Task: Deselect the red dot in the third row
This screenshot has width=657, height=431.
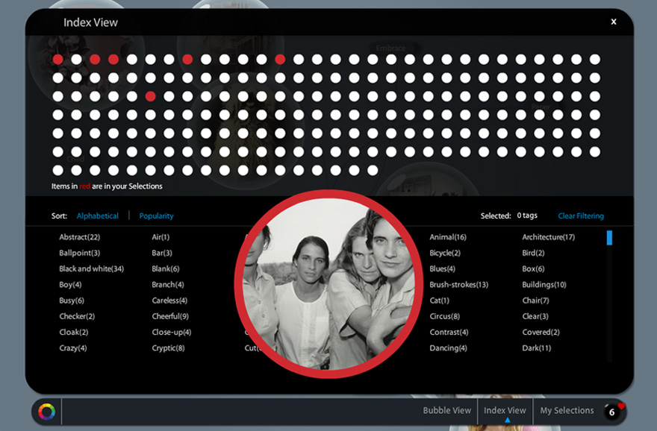Action: [x=150, y=95]
